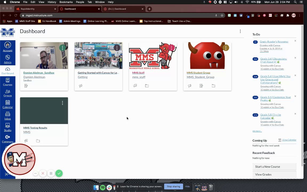Viewport: 307px width, 192px height.
Task: Click the View Grades button
Action: [274, 174]
